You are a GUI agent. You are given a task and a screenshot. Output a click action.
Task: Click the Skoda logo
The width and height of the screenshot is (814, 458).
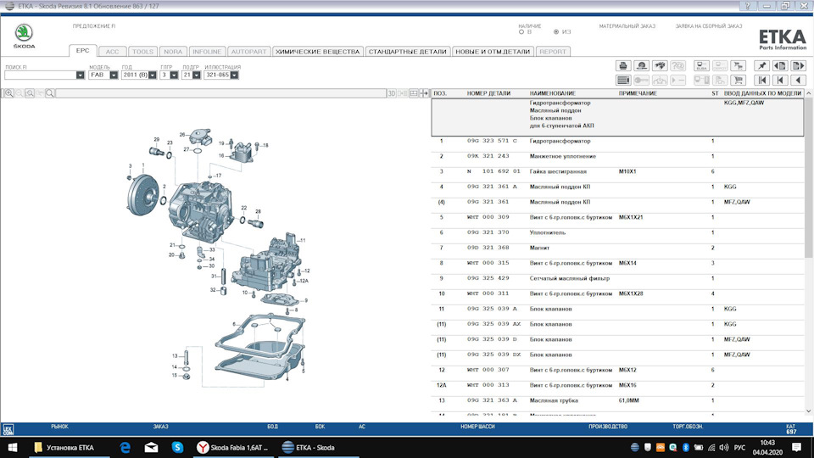pyautogui.click(x=24, y=36)
